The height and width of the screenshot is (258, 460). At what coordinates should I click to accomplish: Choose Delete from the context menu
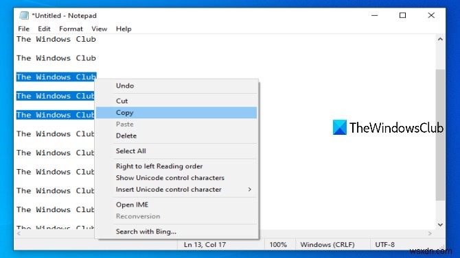pyautogui.click(x=176, y=136)
